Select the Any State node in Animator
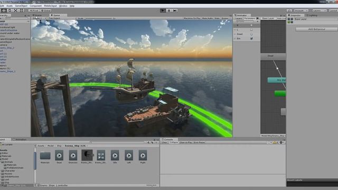Viewport: 338px width, 190px height. click(x=277, y=80)
